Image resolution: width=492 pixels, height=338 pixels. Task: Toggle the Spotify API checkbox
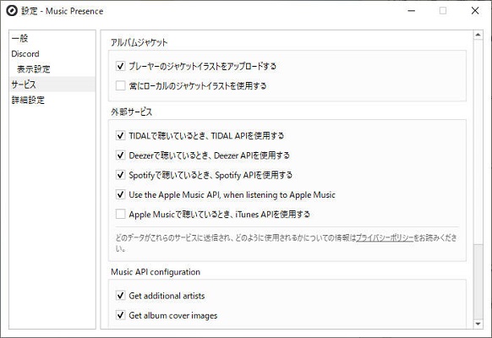(x=121, y=175)
